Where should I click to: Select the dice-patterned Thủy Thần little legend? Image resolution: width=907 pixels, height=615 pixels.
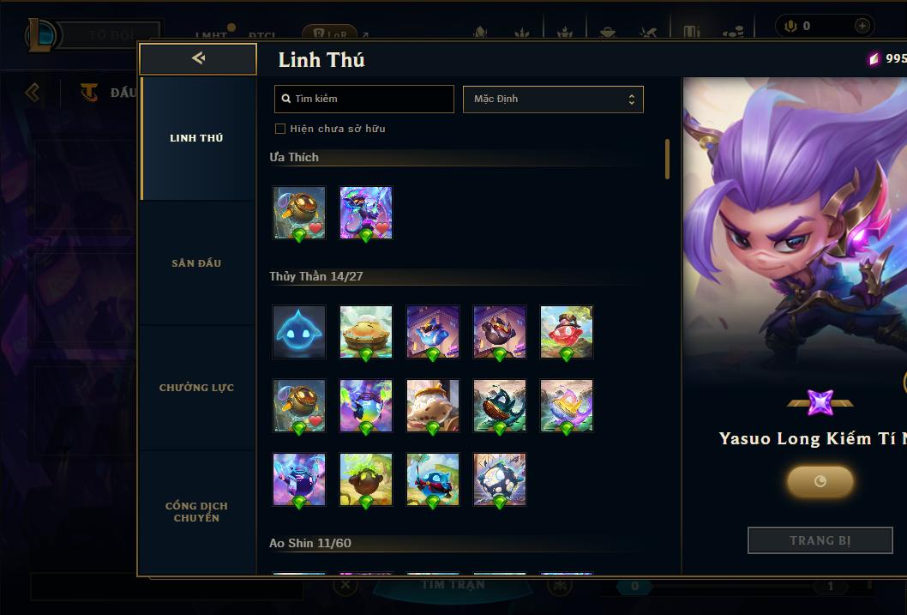[x=500, y=479]
